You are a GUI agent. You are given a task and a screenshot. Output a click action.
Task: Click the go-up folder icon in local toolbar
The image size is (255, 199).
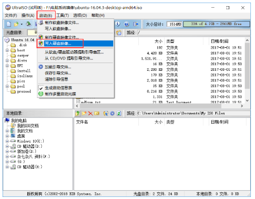[x=78, y=113]
